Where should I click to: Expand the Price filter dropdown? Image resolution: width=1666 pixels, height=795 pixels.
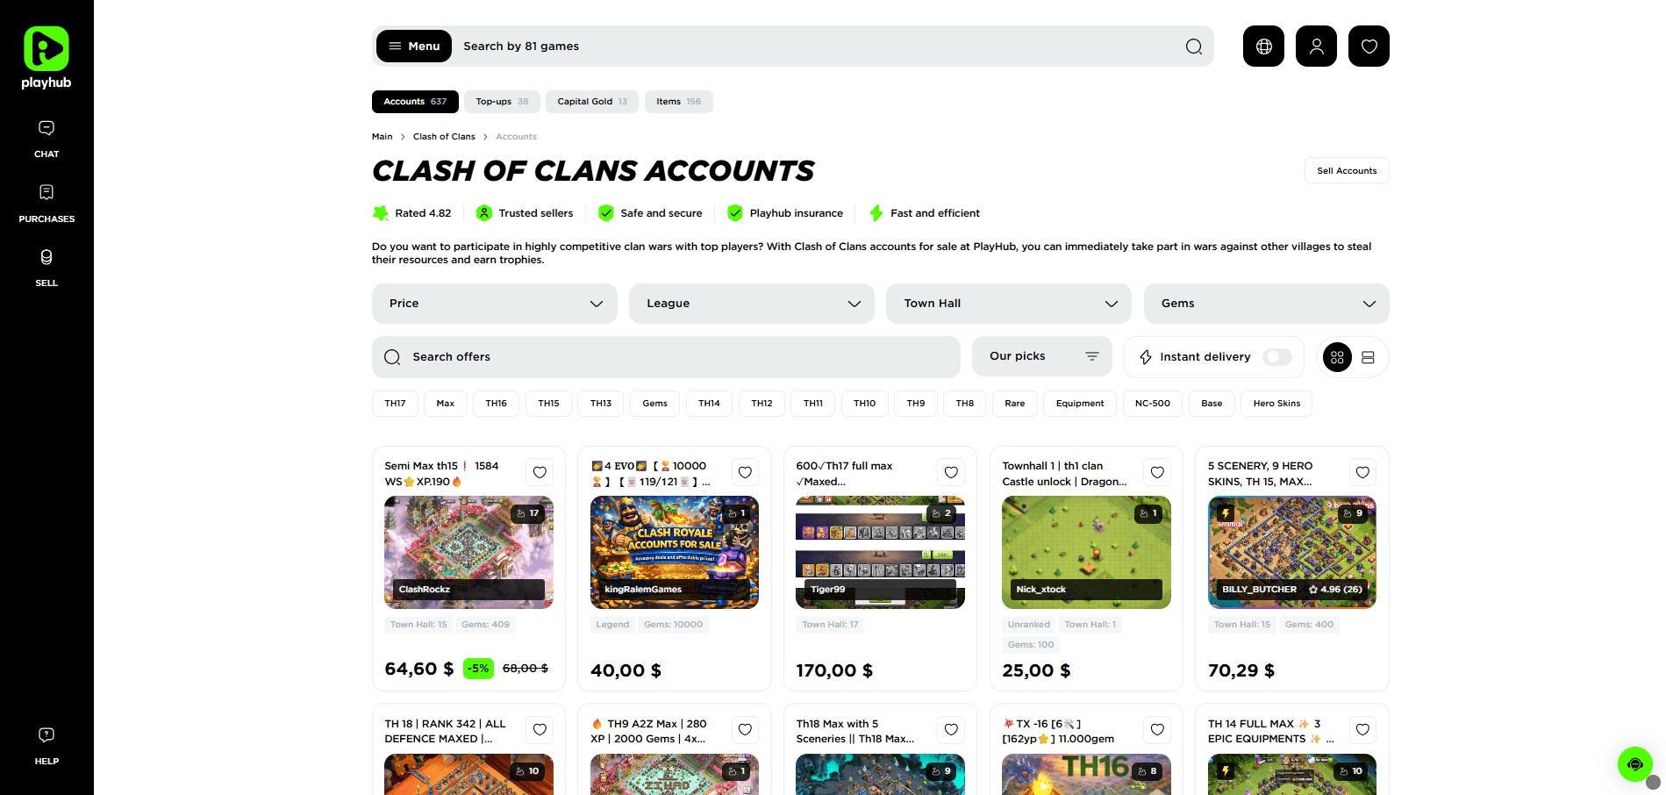[495, 304]
